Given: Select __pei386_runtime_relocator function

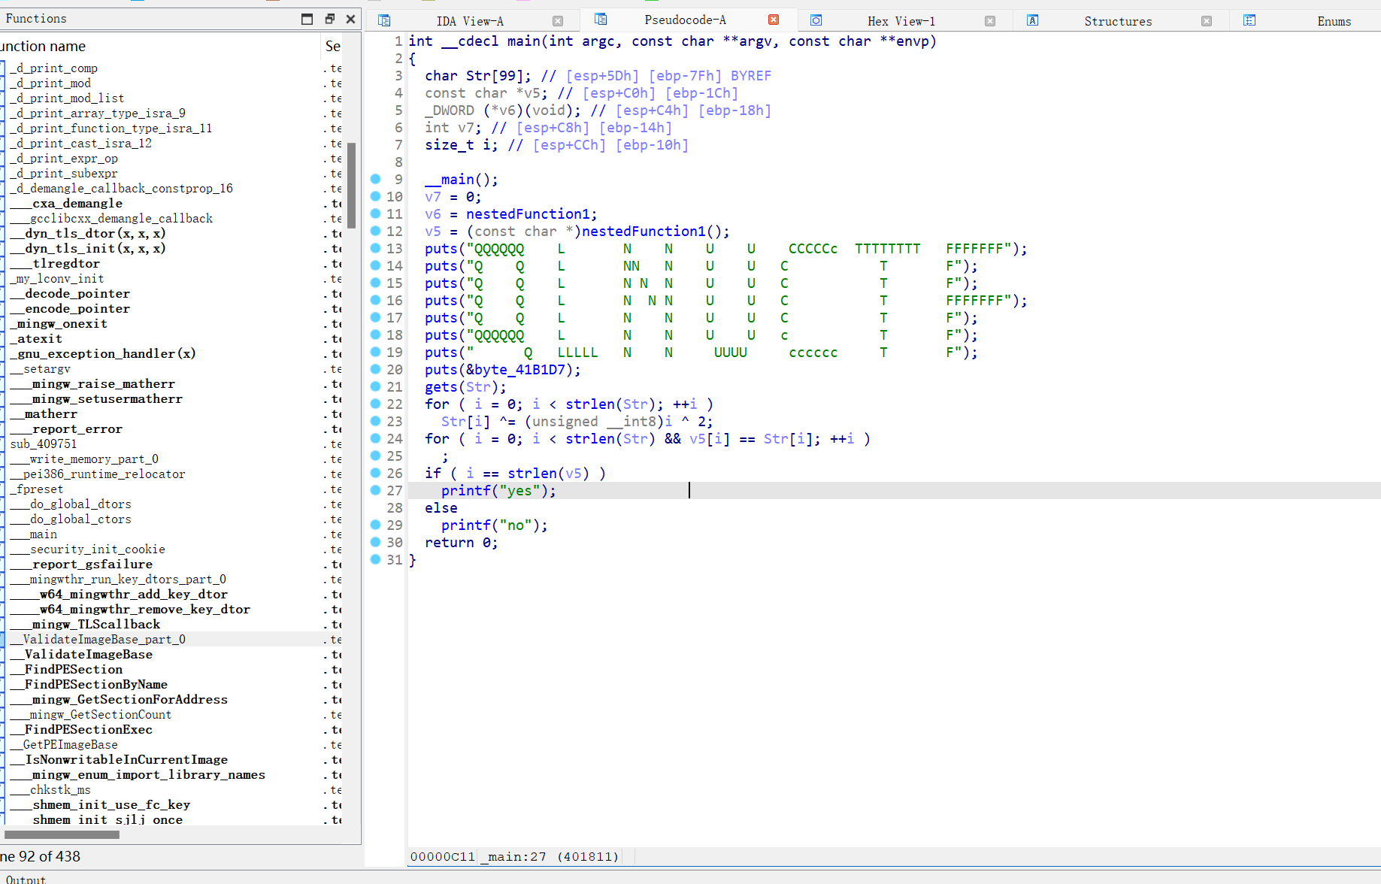Looking at the screenshot, I should point(98,474).
